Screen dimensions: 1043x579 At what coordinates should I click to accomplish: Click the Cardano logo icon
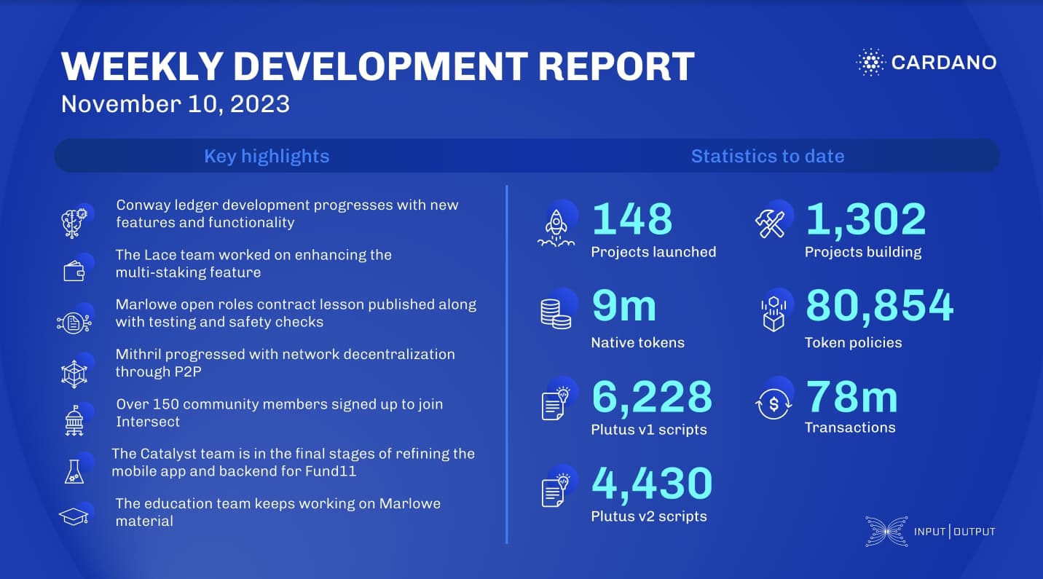click(870, 63)
